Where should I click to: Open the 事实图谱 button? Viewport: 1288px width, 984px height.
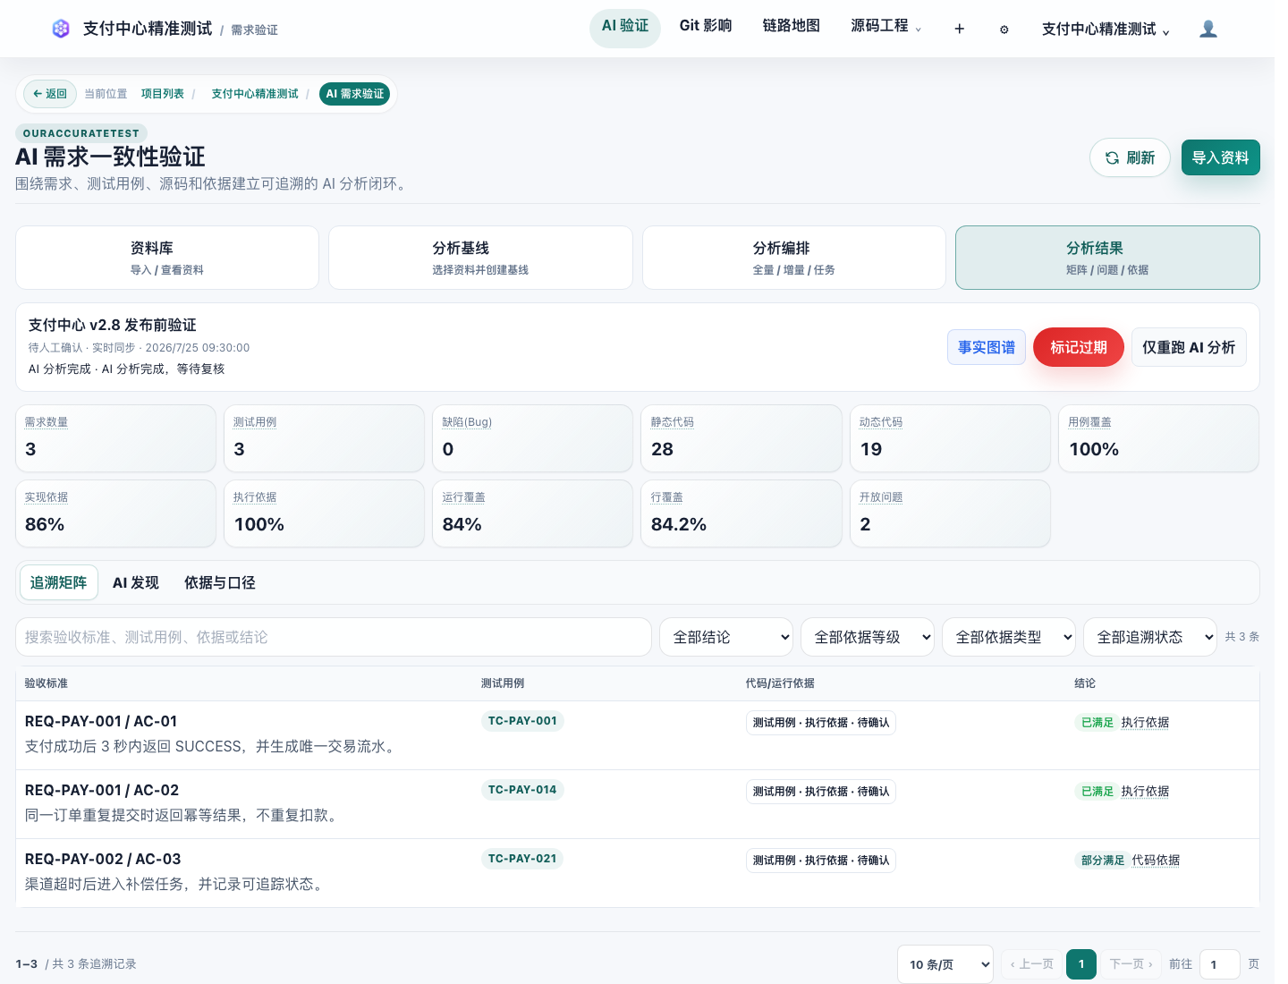pyautogui.click(x=987, y=347)
